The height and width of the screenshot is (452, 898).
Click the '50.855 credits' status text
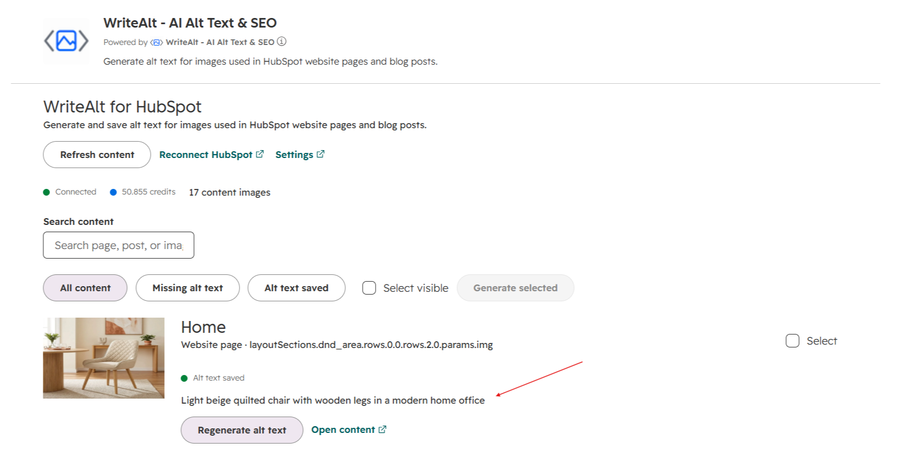pyautogui.click(x=148, y=192)
